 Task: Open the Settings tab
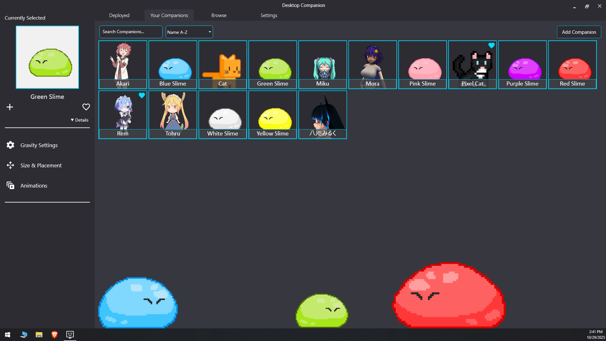point(269,15)
